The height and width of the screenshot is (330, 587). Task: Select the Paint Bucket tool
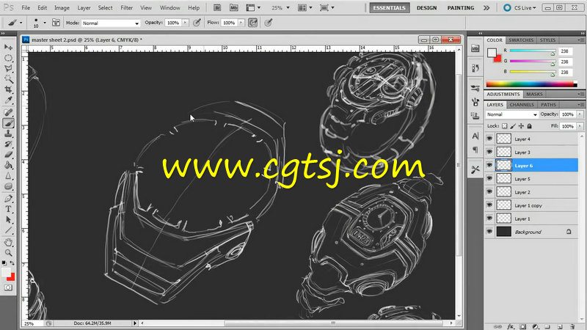[8, 165]
